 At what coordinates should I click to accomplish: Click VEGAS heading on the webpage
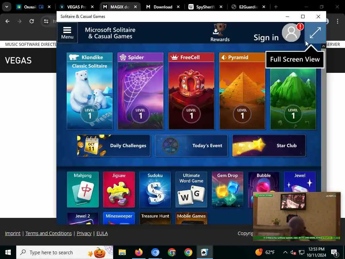coord(18,60)
